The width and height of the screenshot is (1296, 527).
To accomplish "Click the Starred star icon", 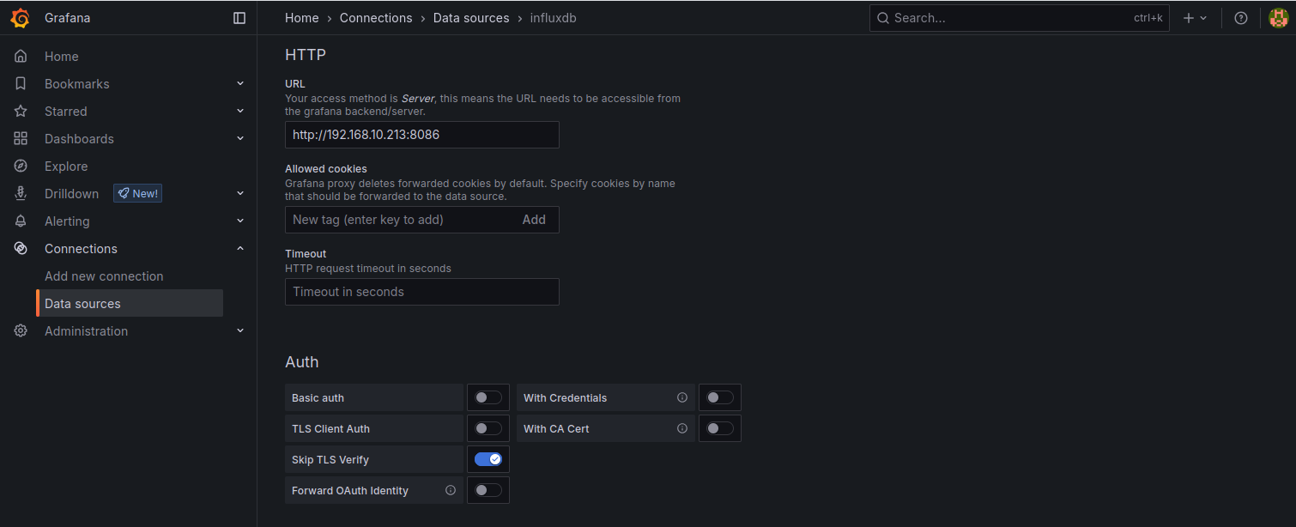I will click(21, 112).
